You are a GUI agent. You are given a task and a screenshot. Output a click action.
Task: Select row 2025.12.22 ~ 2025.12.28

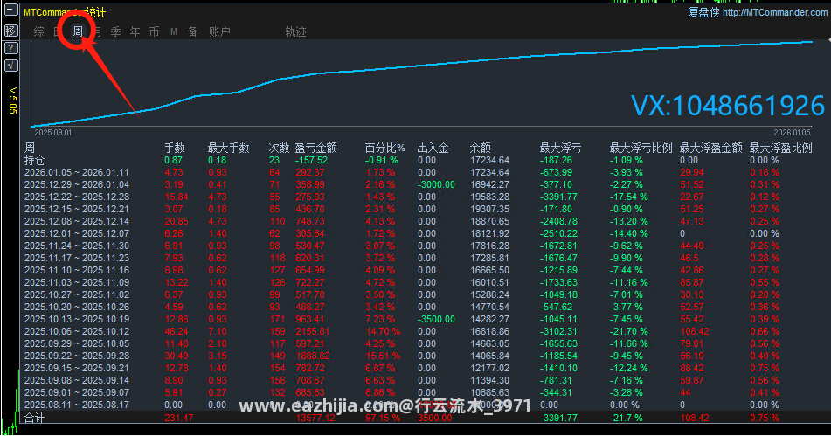click(x=76, y=197)
